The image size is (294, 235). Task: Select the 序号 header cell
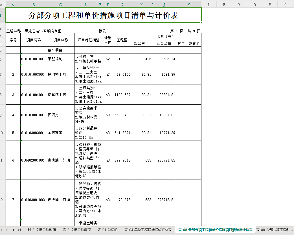click(13, 40)
